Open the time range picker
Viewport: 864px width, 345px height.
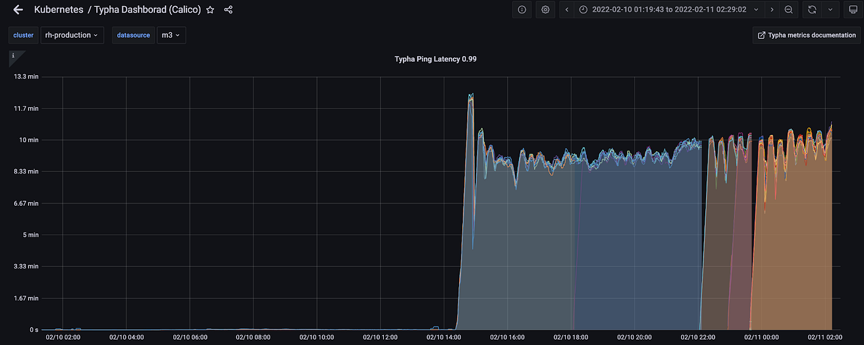tap(669, 10)
